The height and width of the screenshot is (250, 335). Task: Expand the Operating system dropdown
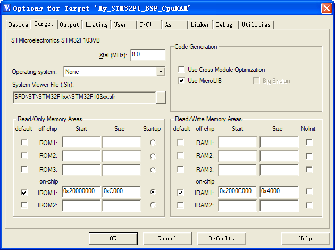point(161,72)
